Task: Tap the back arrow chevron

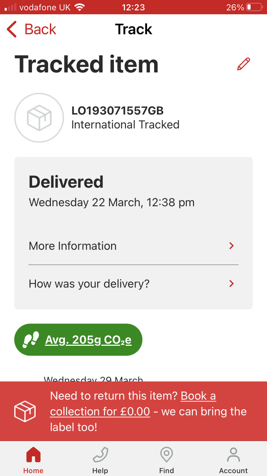Action: click(12, 29)
